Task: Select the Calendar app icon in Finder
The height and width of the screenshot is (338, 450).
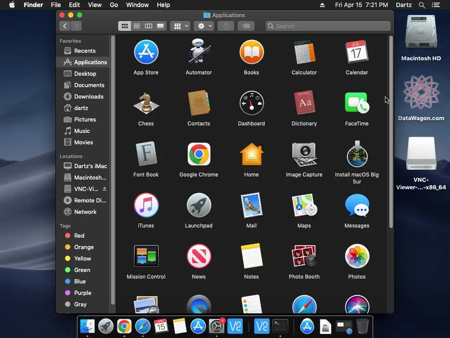Action: coord(357,52)
